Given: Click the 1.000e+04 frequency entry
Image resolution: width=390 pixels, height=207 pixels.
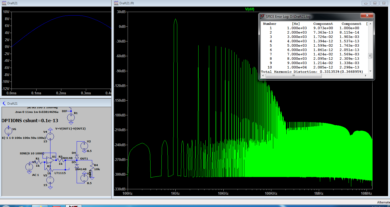Looking at the screenshot, I should tap(297, 67).
